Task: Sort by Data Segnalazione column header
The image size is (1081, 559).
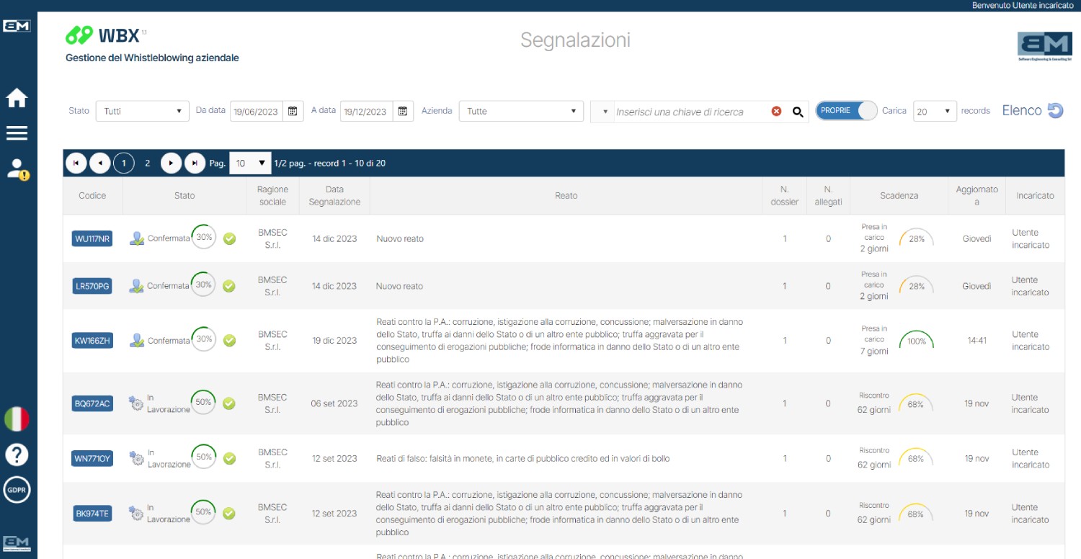Action: (334, 196)
